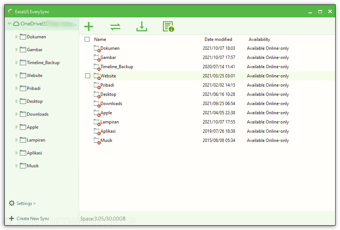Viewport: 340px width, 230px height.
Task: Click the Downloads date 2021/09/25 06:54
Action: tap(219, 104)
